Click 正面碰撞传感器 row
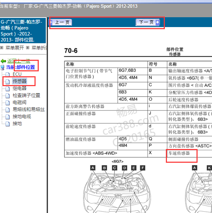Image resolution: width=212 pixels, height=213 pixels. click(x=106, y=117)
